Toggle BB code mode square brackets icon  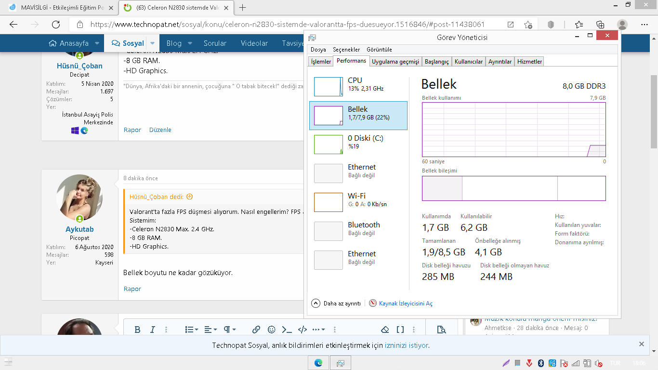[x=400, y=330]
